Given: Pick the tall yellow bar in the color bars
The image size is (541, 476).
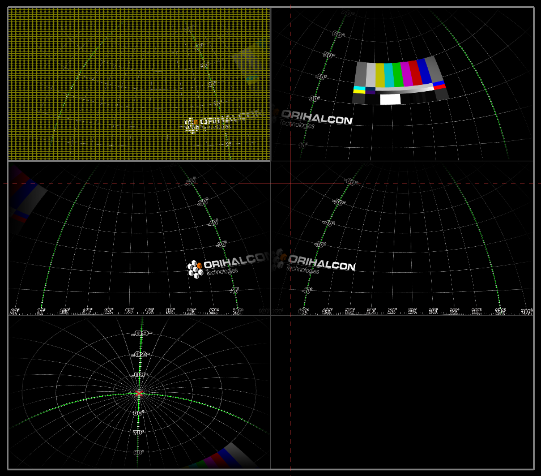Looking at the screenshot, I should point(380,75).
